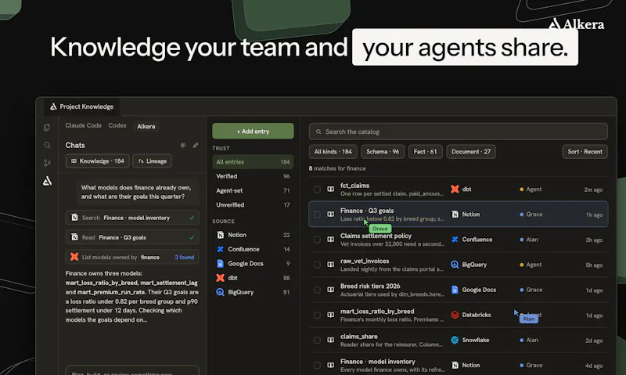This screenshot has width=626, height=375.
Task: Click the Add entry button
Action: coord(253,131)
